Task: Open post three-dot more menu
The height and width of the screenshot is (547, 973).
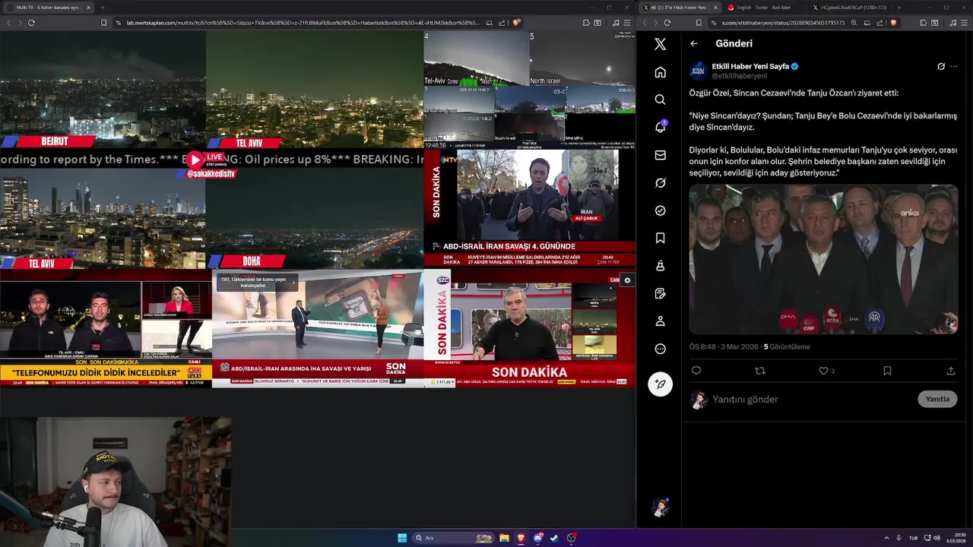Action: (x=954, y=67)
